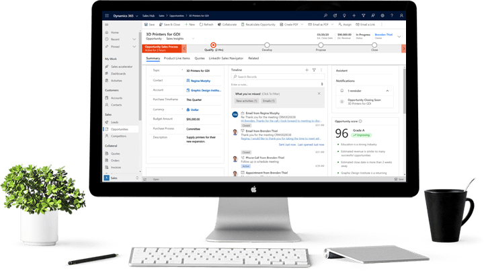Open Competitors in the sidebar
Viewport: 484px width, 271px height.
(x=118, y=136)
